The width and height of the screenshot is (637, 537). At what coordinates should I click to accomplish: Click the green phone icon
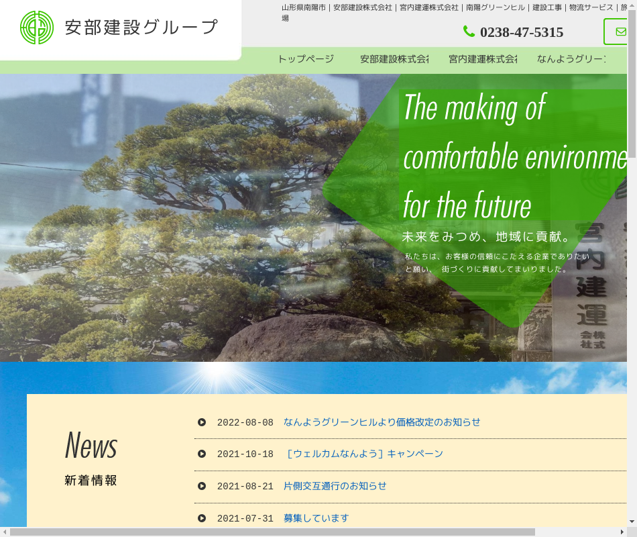pyautogui.click(x=469, y=32)
